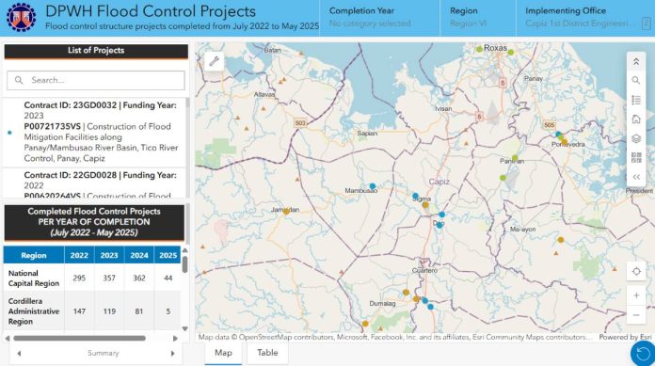Click the List of Projects header
Image resolution: width=655 pixels, height=366 pixels.
[x=96, y=51]
